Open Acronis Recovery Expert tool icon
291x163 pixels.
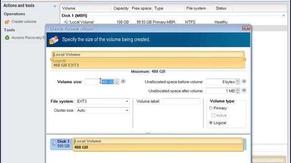click(x=7, y=38)
